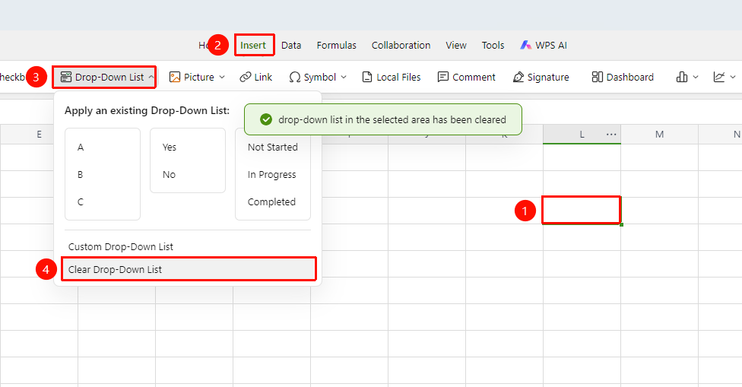Launch WPS AI

(x=544, y=46)
